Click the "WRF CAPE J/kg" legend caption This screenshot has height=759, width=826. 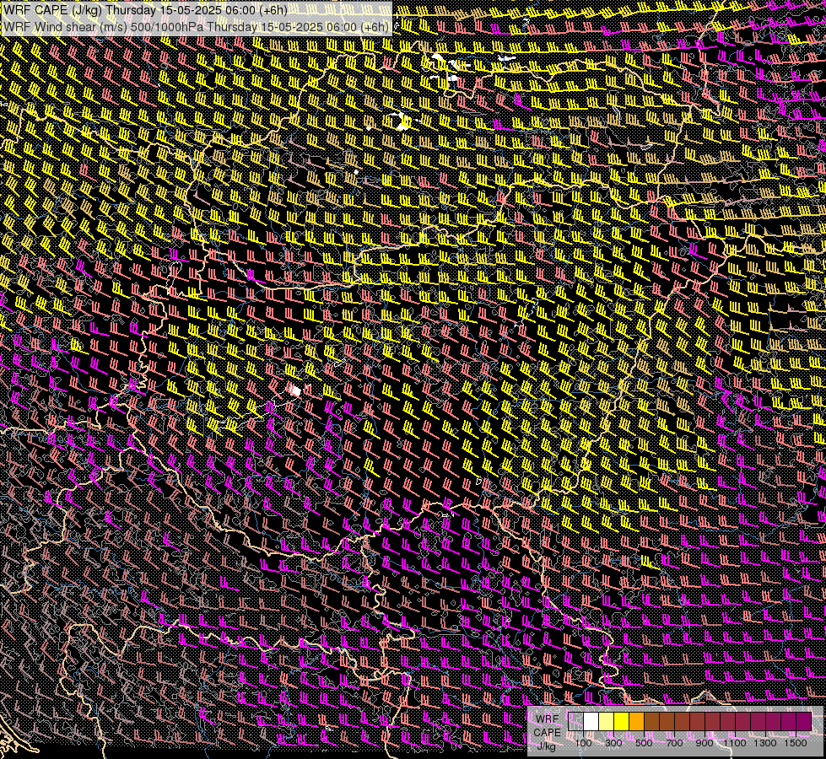547,732
